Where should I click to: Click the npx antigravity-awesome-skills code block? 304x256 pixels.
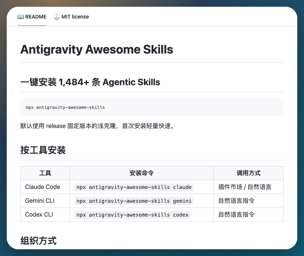pos(152,107)
